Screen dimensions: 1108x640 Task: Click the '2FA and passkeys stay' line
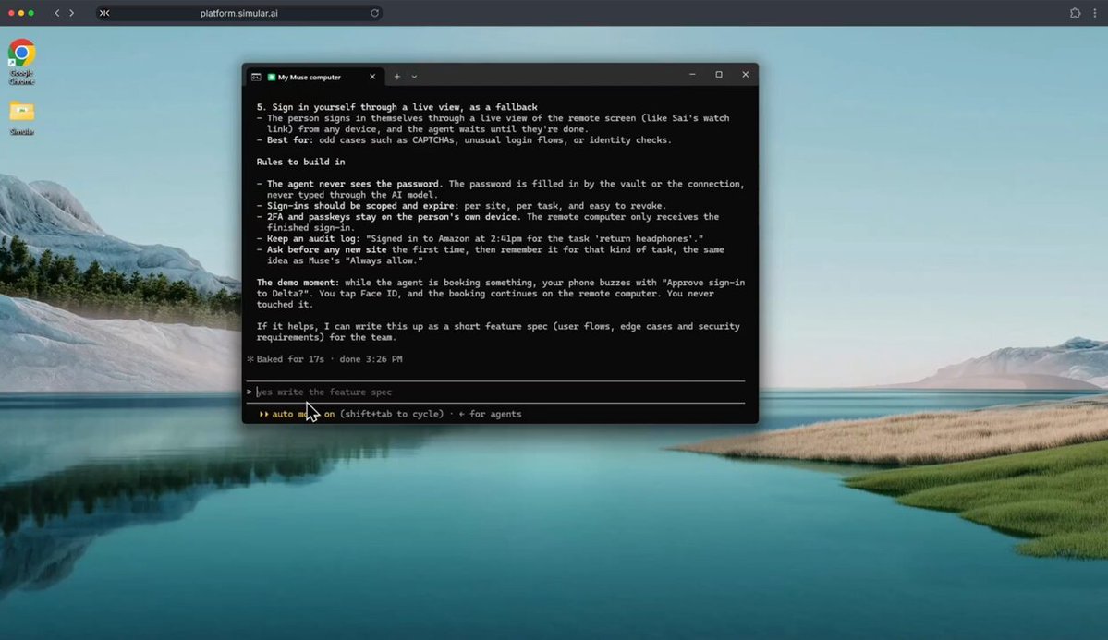(x=488, y=222)
